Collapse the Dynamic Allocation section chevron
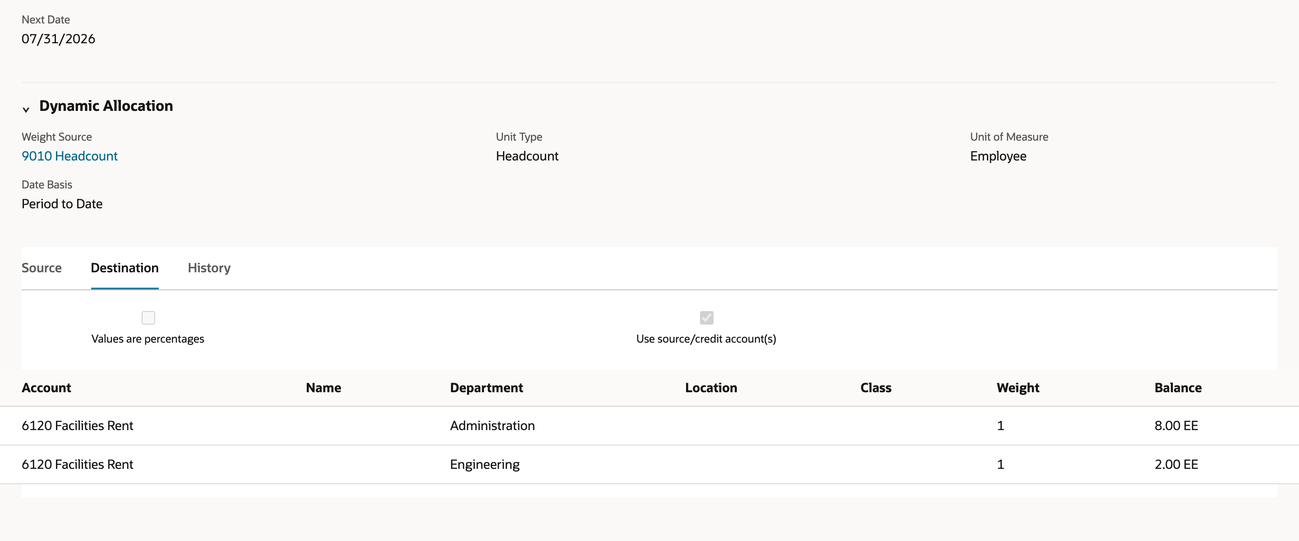 click(x=26, y=109)
